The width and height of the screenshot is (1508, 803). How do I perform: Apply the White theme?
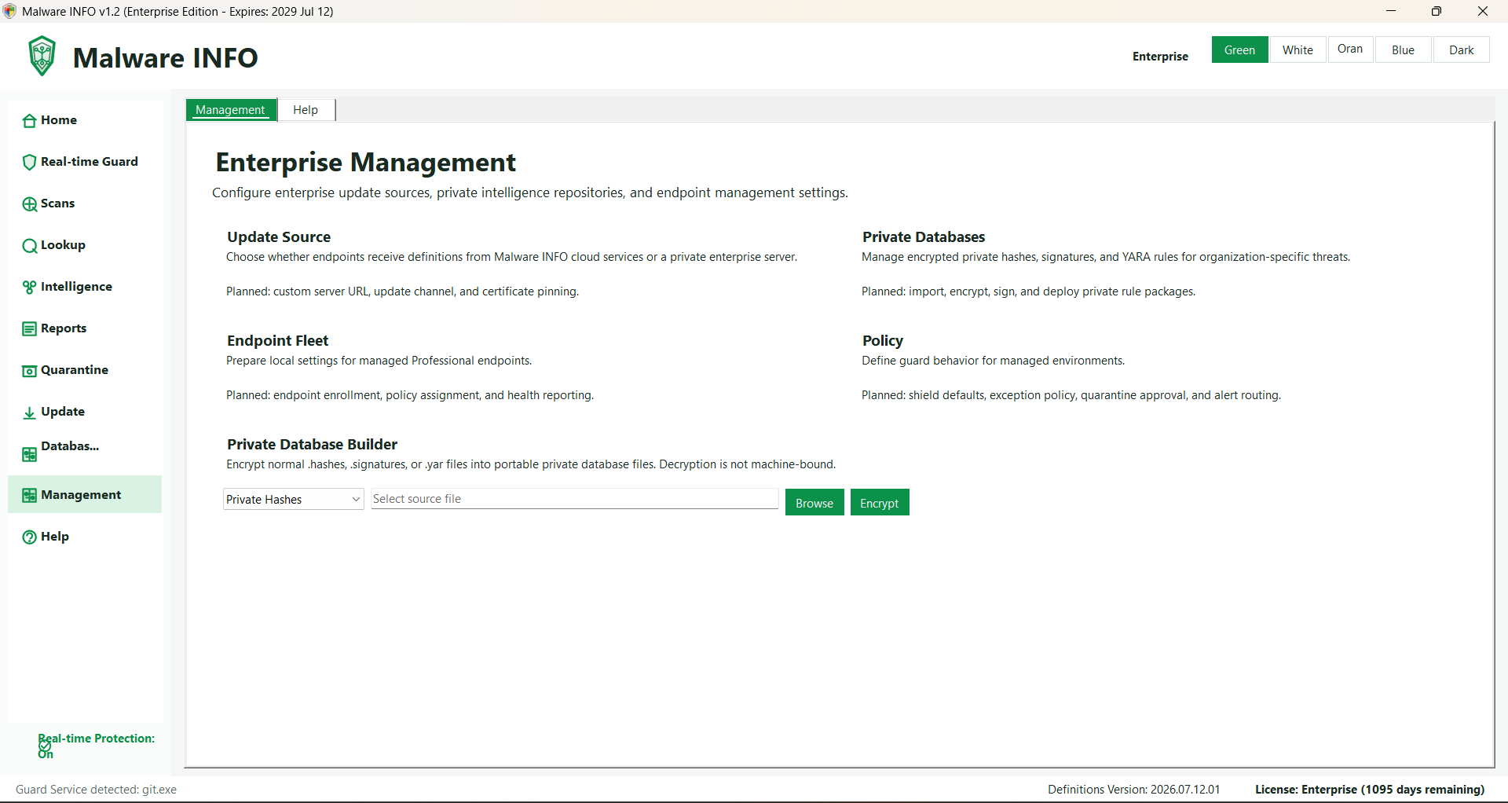1298,49
